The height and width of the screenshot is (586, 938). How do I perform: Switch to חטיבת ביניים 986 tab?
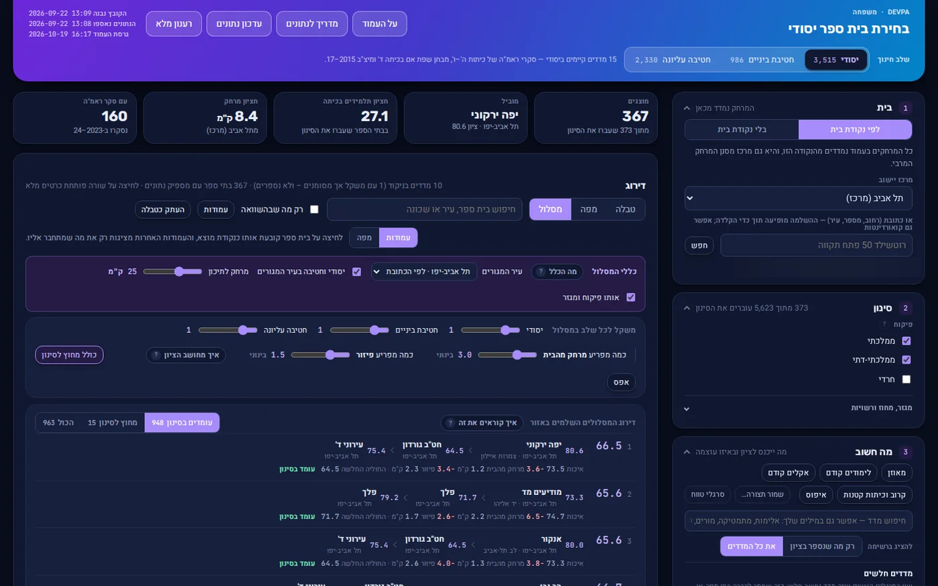click(x=762, y=60)
